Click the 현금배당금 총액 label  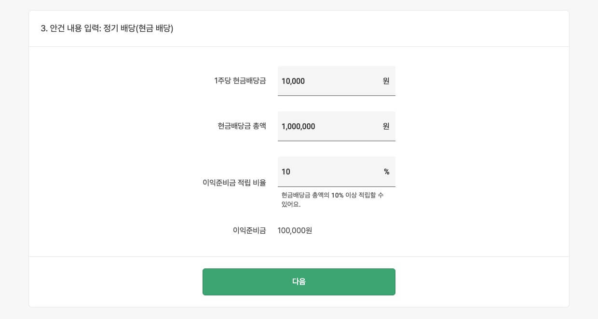(x=242, y=126)
